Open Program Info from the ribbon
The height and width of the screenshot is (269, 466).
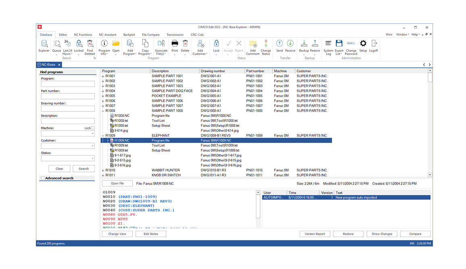(104, 43)
